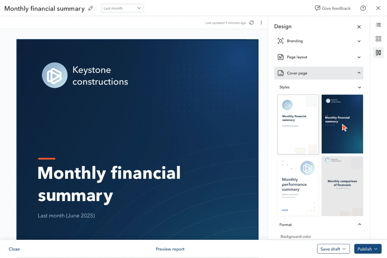
Task: Edit report title with pencil icon
Action: [91, 8]
